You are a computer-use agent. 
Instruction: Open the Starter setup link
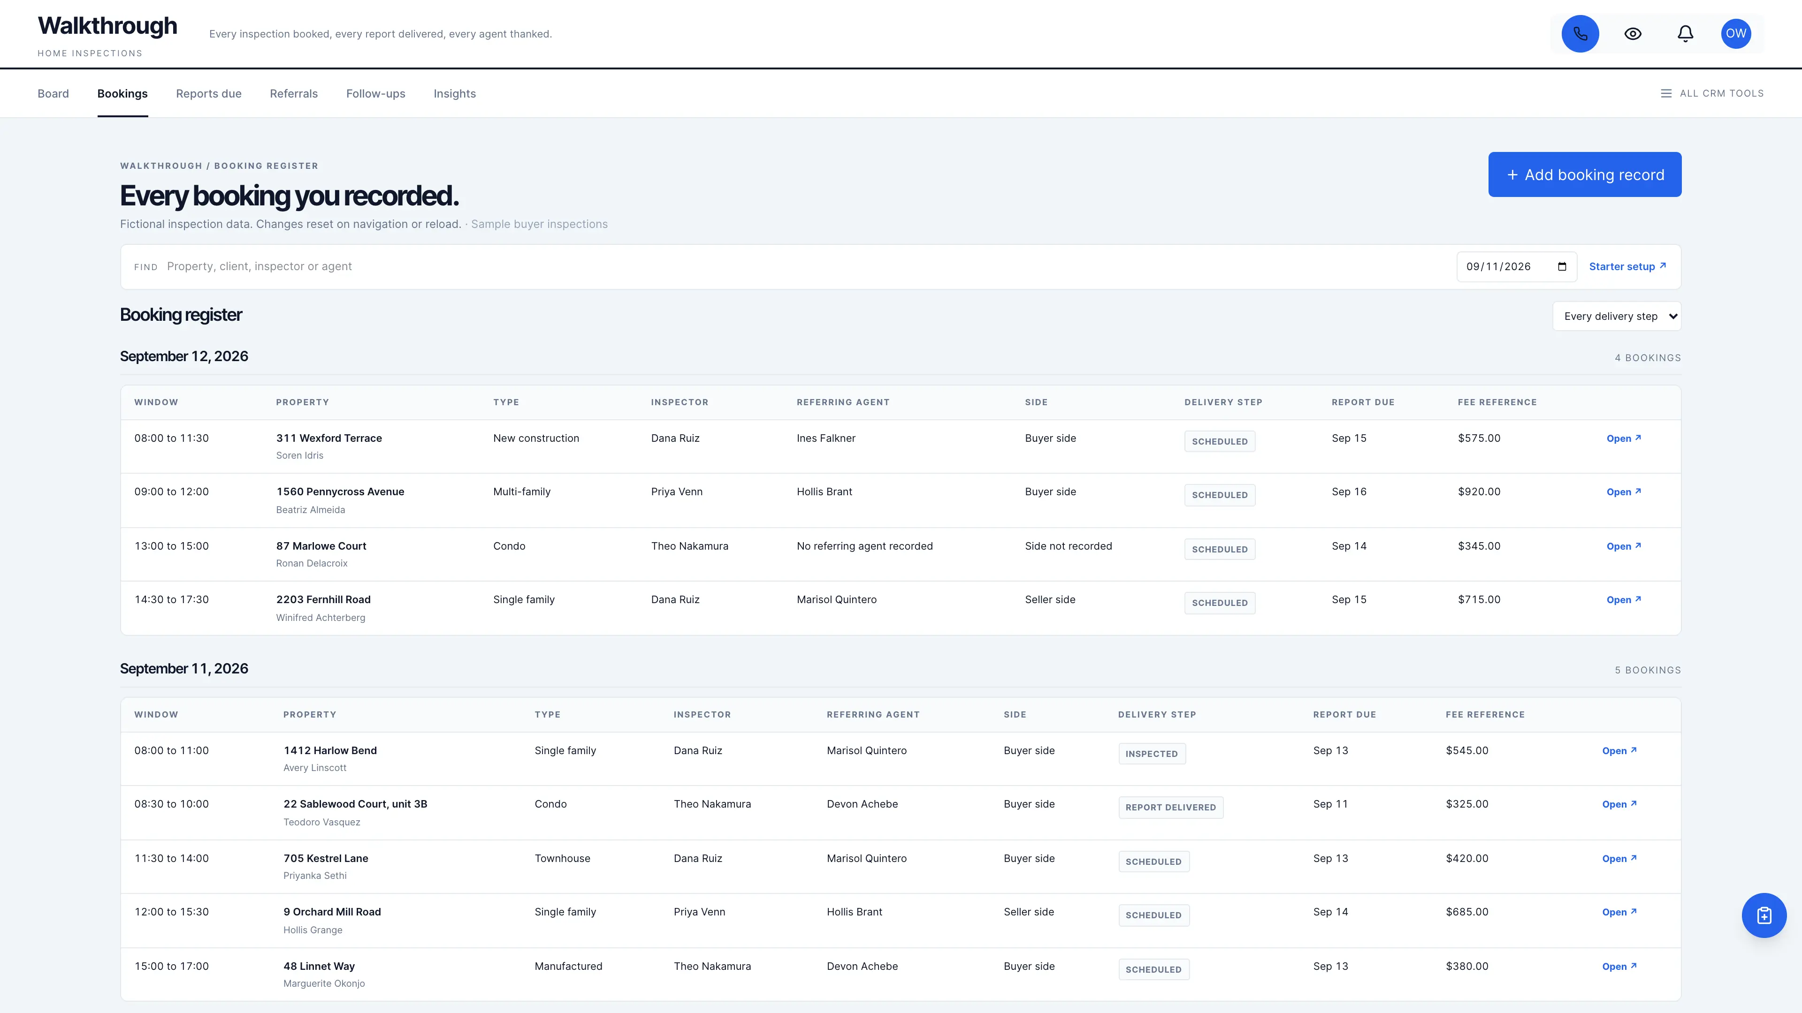coord(1627,266)
